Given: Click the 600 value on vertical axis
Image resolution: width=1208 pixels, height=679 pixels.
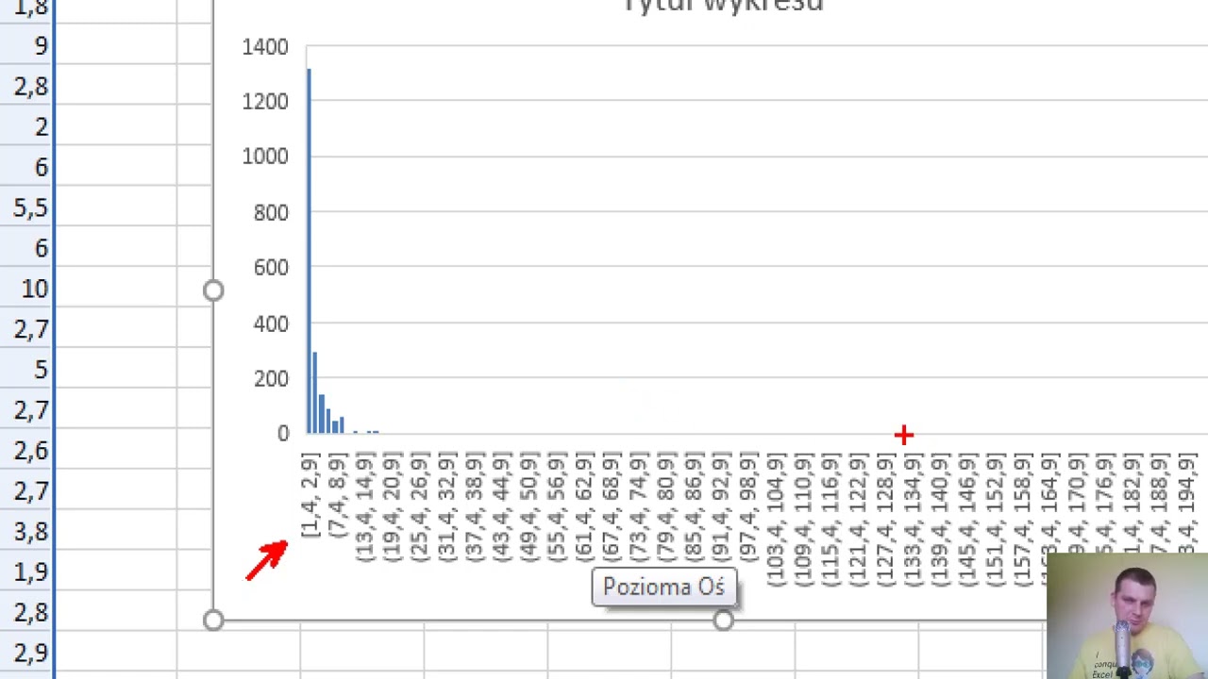Looking at the screenshot, I should point(271,267).
